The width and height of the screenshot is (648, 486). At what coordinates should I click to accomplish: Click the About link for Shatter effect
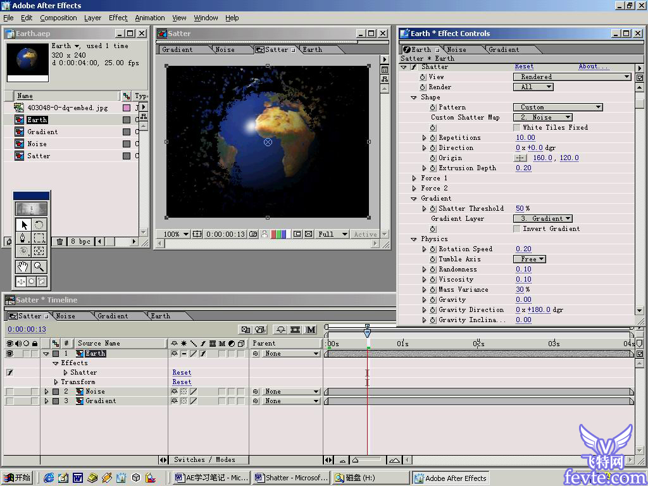(594, 66)
